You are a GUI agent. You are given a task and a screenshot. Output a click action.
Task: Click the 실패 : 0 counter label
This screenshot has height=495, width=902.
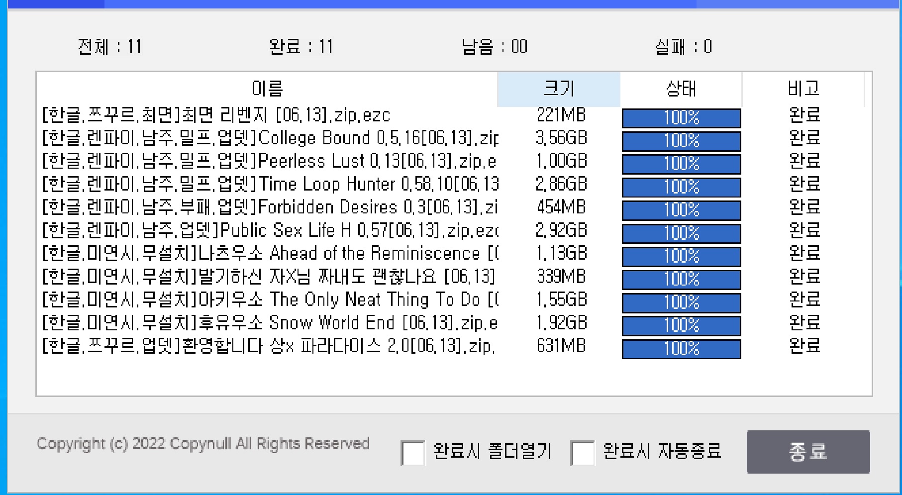click(x=683, y=47)
